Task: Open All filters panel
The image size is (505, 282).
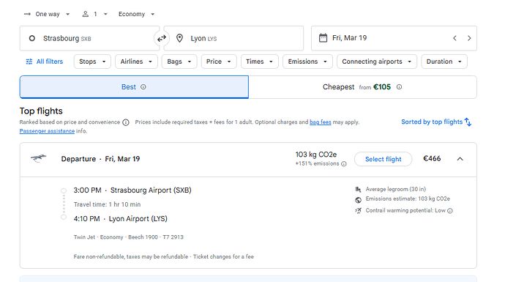Action: coord(45,62)
